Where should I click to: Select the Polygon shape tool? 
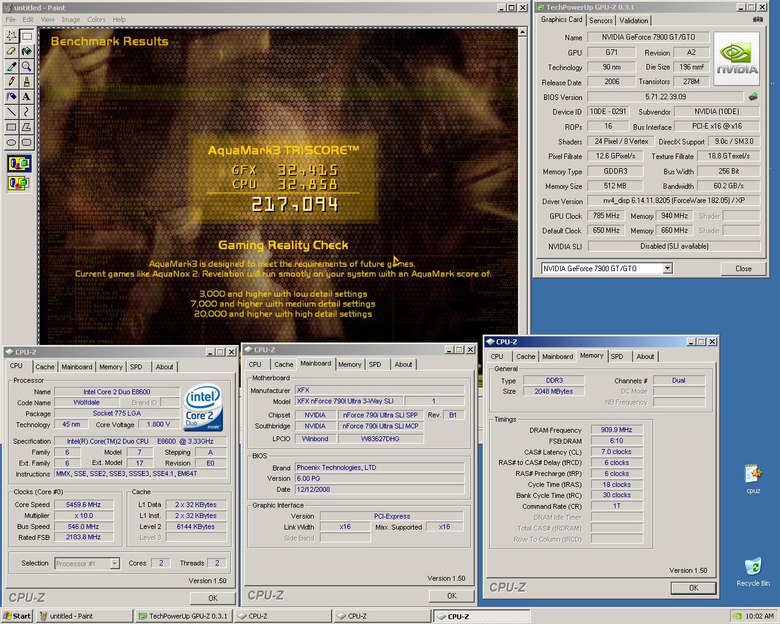coord(26,127)
